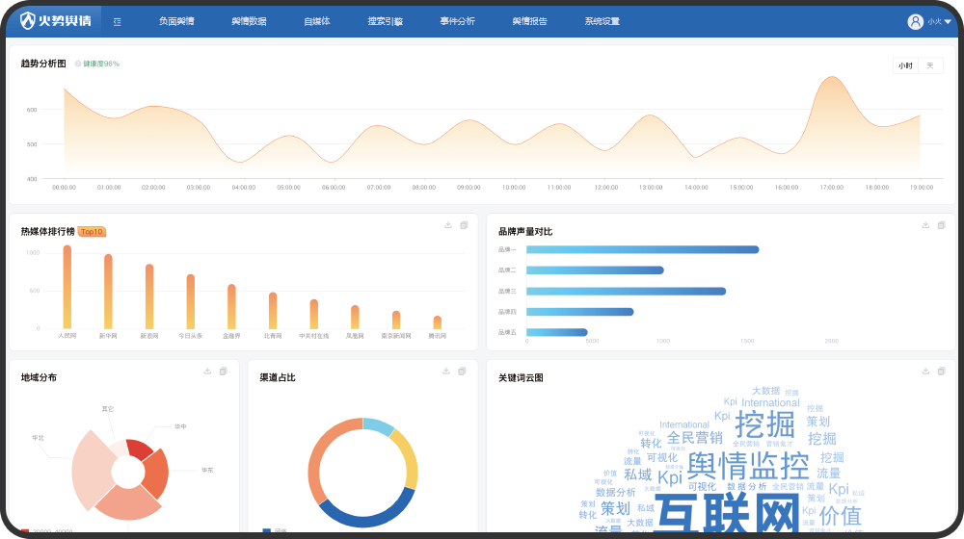Open the 事件分析 page
Screen dimensions: 964x539
[x=457, y=21]
